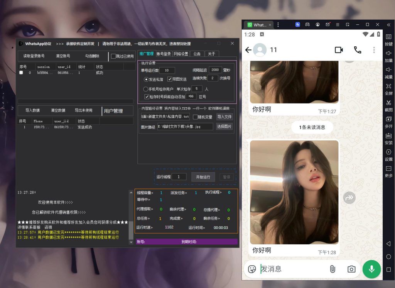Viewport: 395px width, 288px height.
Task: Click the 截图 screenshot scissors icon
Action: [388, 103]
